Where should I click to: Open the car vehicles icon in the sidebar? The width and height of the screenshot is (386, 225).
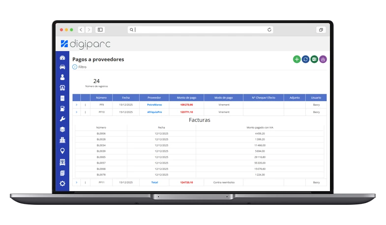tap(62, 67)
